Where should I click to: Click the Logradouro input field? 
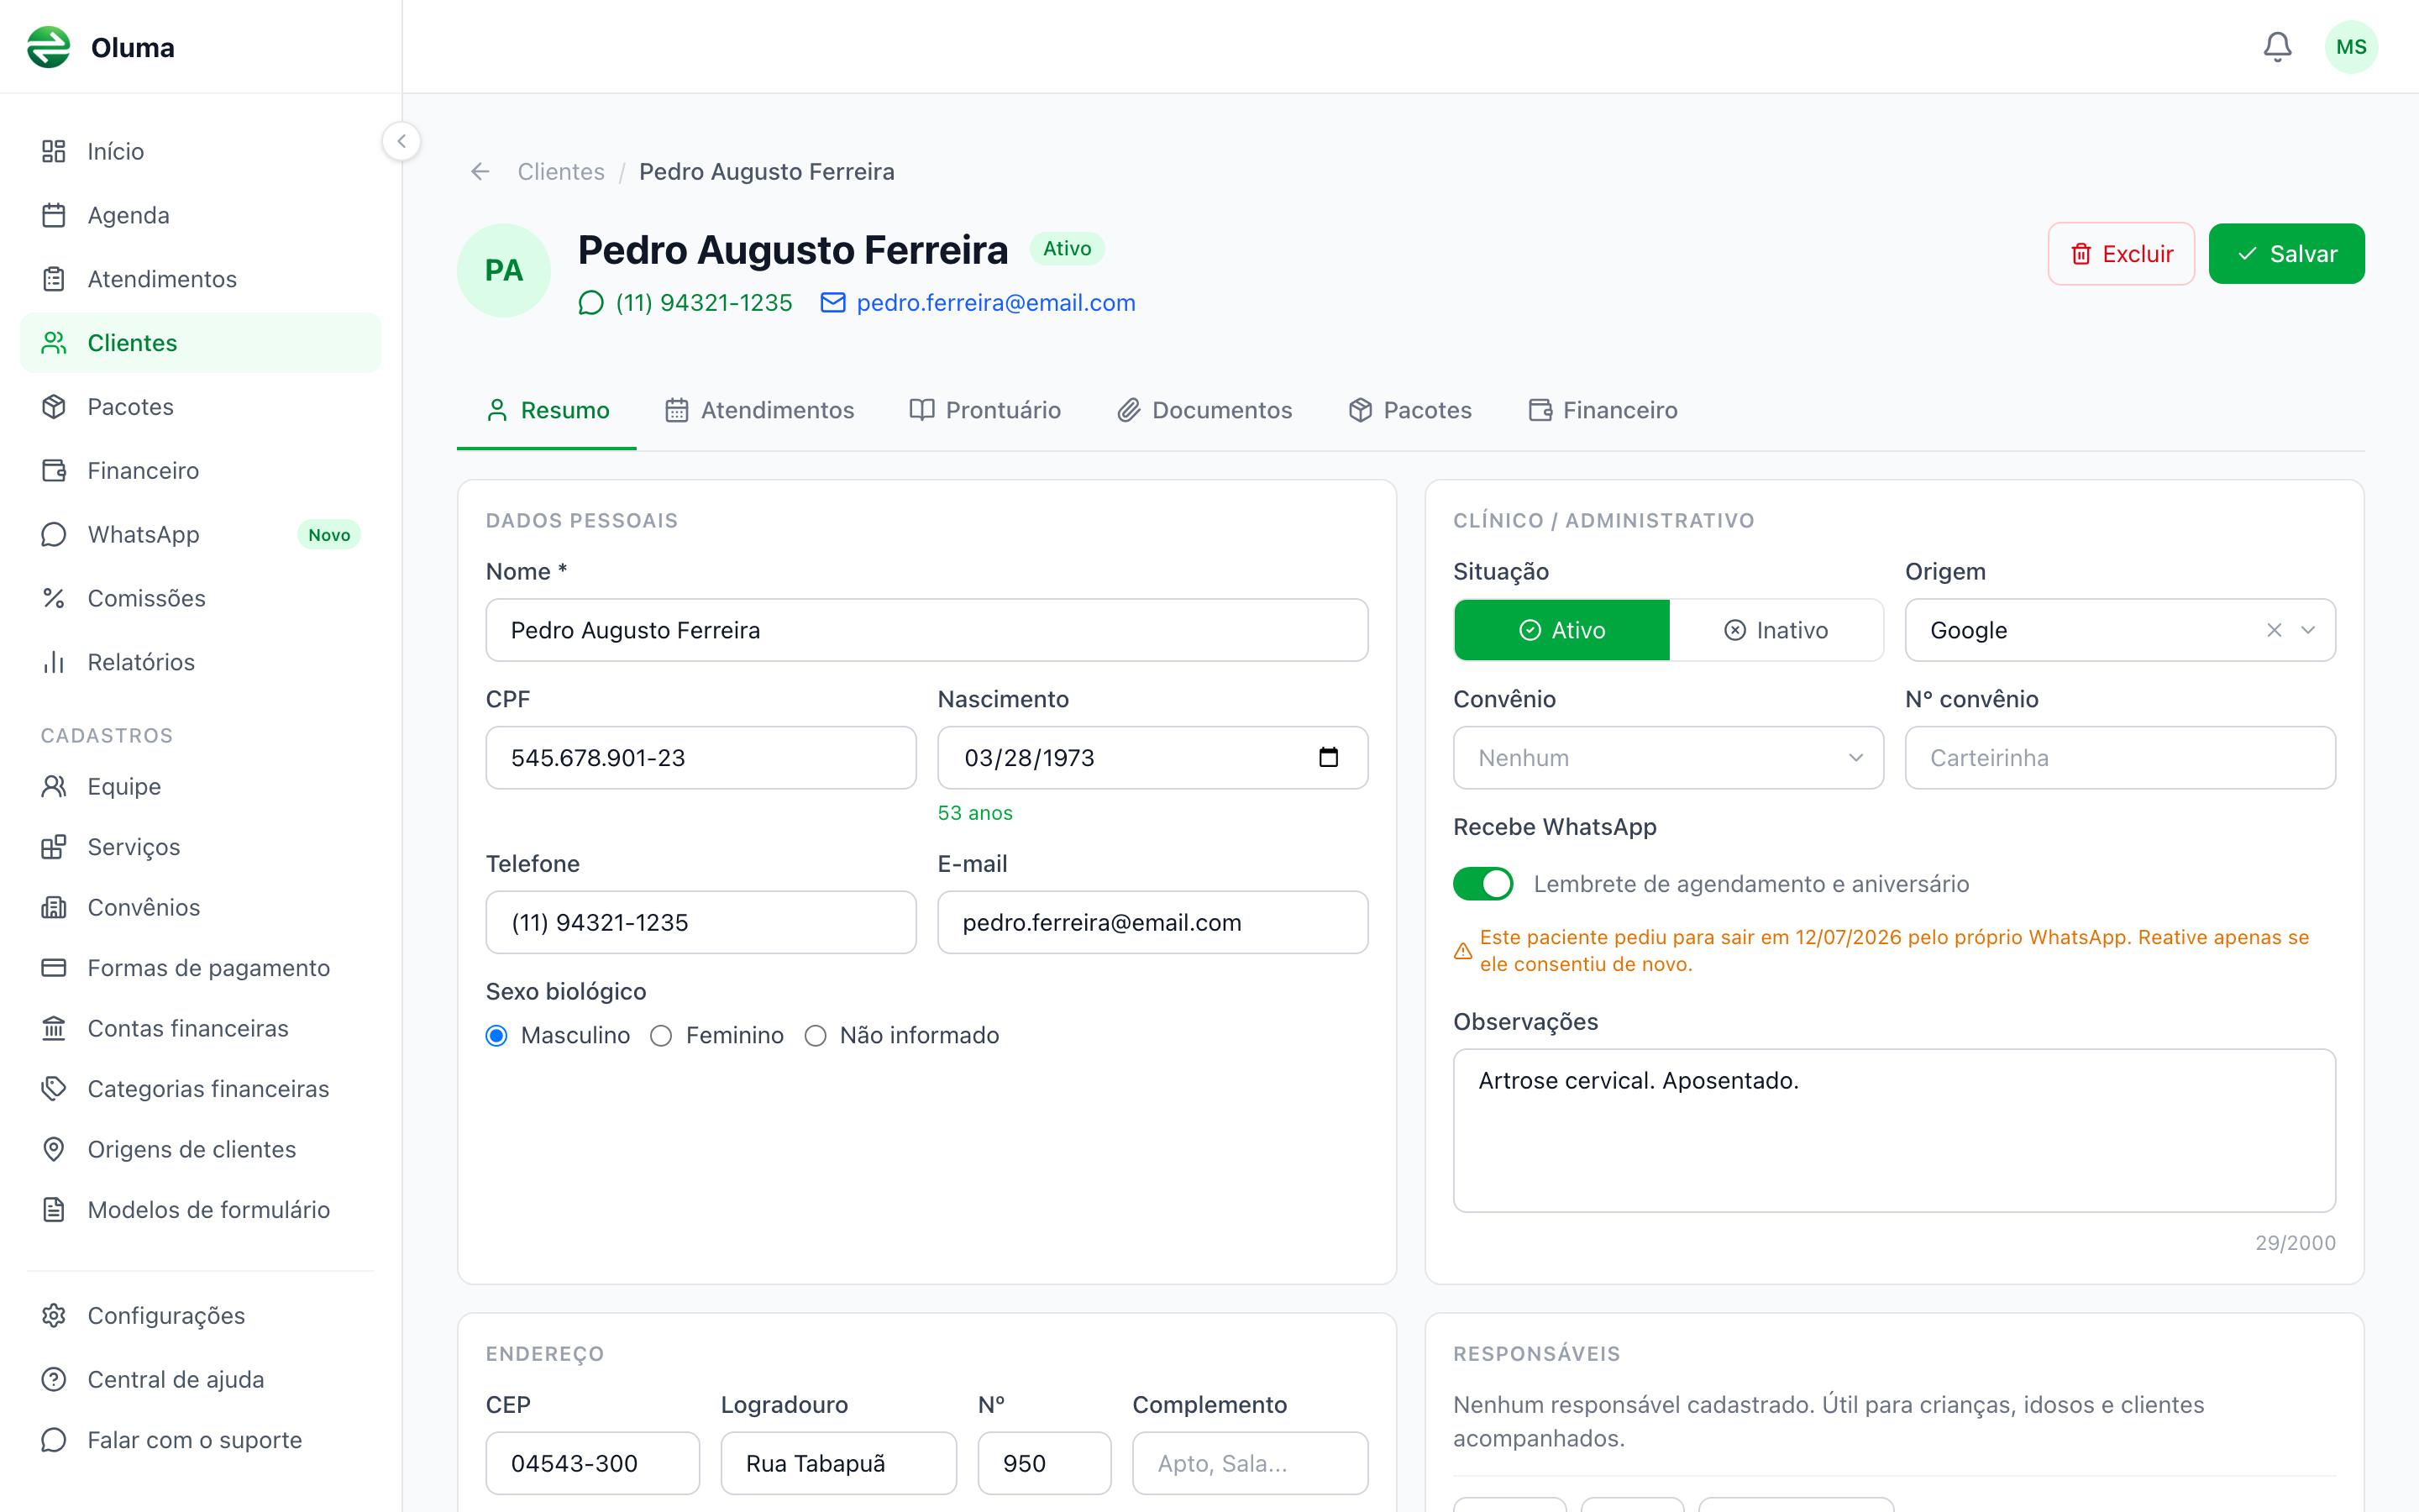pyautogui.click(x=838, y=1463)
